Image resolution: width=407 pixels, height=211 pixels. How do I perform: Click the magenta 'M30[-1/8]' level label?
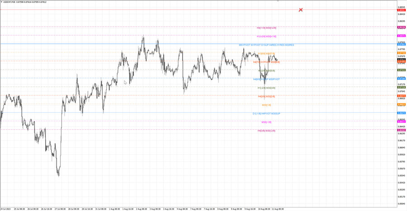(x=266, y=122)
